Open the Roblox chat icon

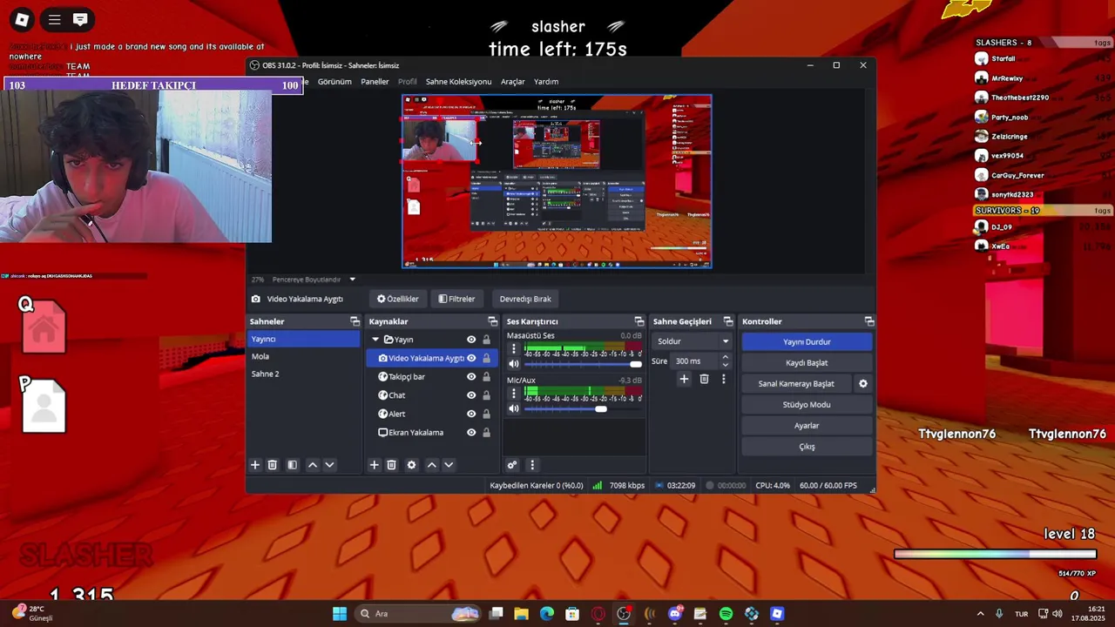tap(80, 19)
